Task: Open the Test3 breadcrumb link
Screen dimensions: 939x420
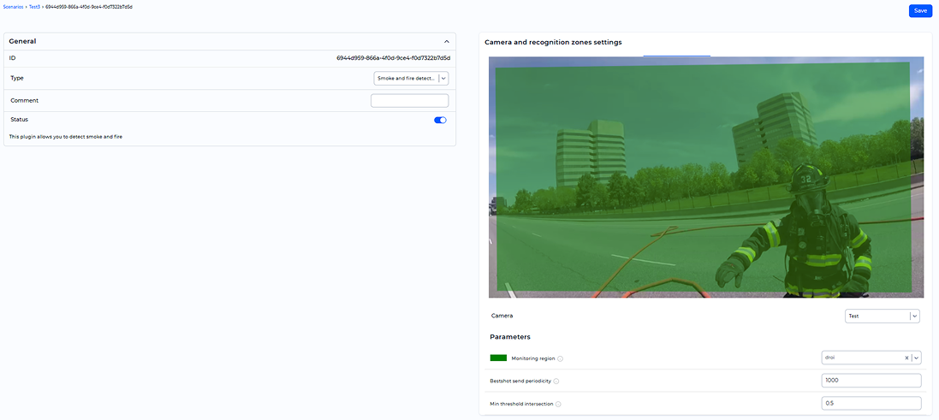Action: [x=35, y=6]
